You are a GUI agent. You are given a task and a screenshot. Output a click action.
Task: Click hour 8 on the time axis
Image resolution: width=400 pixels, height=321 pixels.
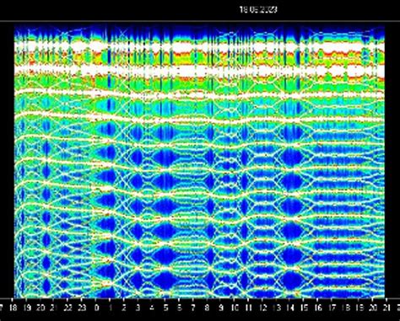coord(207,308)
